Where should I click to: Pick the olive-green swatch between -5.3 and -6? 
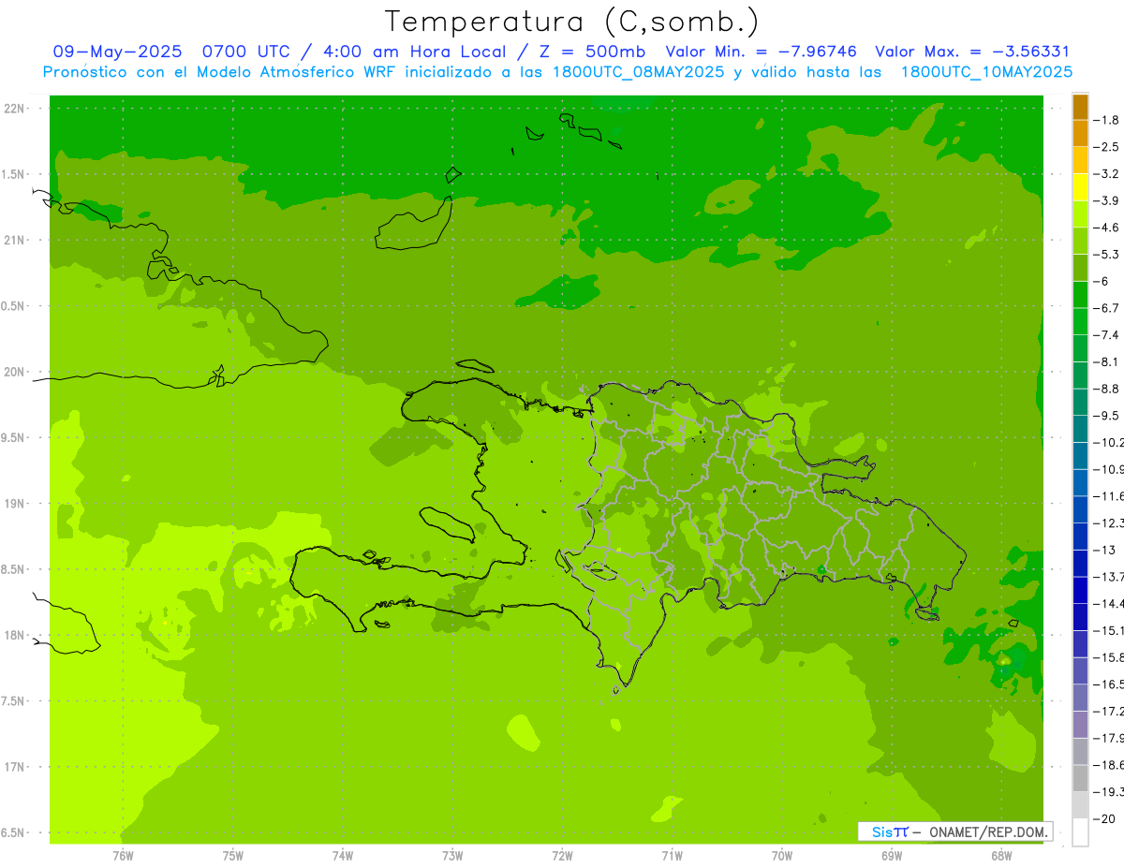[x=1080, y=268]
